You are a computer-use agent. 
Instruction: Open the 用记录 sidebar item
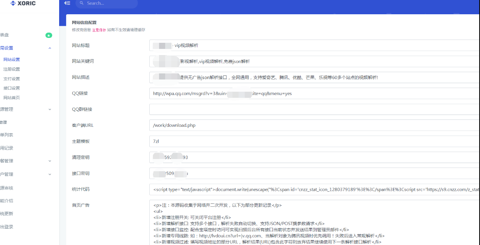point(7,148)
